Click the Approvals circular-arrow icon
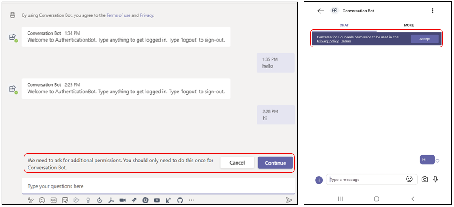The width and height of the screenshot is (454, 207). pos(99,200)
